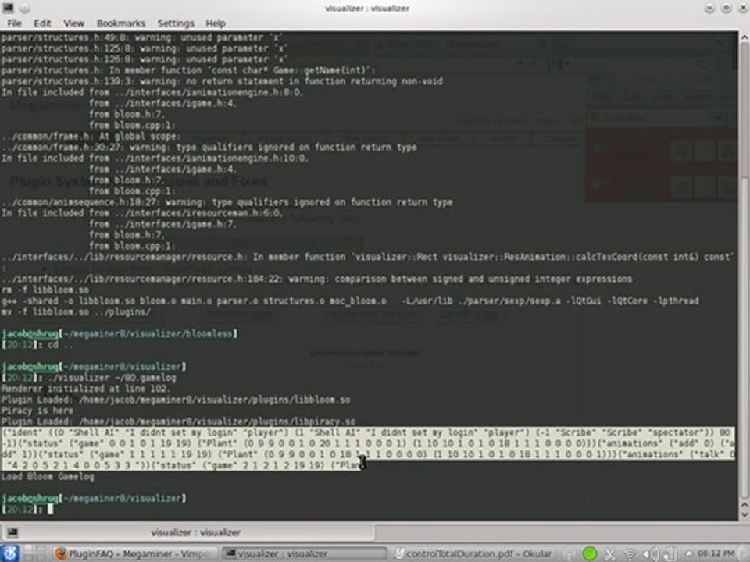Open the File menu
750x562 pixels.
(x=14, y=23)
